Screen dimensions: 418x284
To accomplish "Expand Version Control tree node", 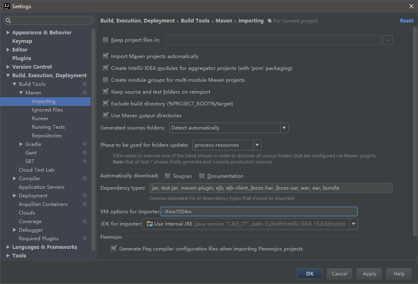I will 8,67.
